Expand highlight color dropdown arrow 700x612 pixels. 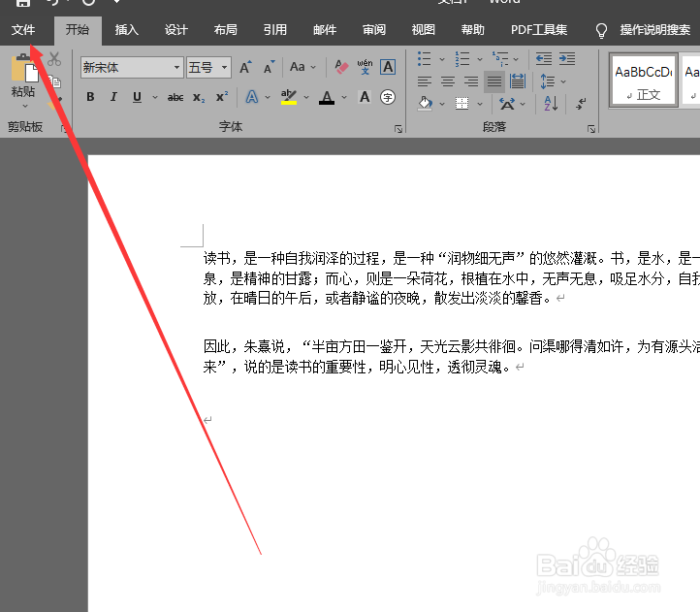(x=306, y=97)
